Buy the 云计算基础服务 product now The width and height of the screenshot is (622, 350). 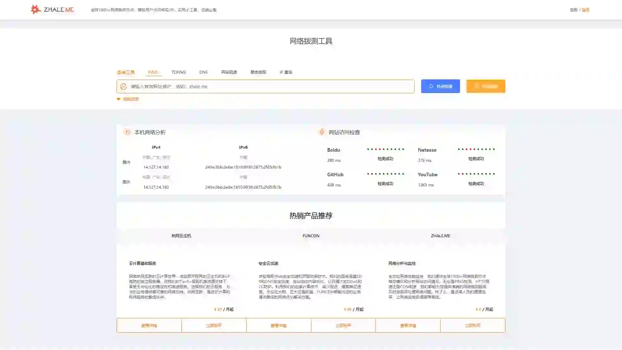(214, 325)
